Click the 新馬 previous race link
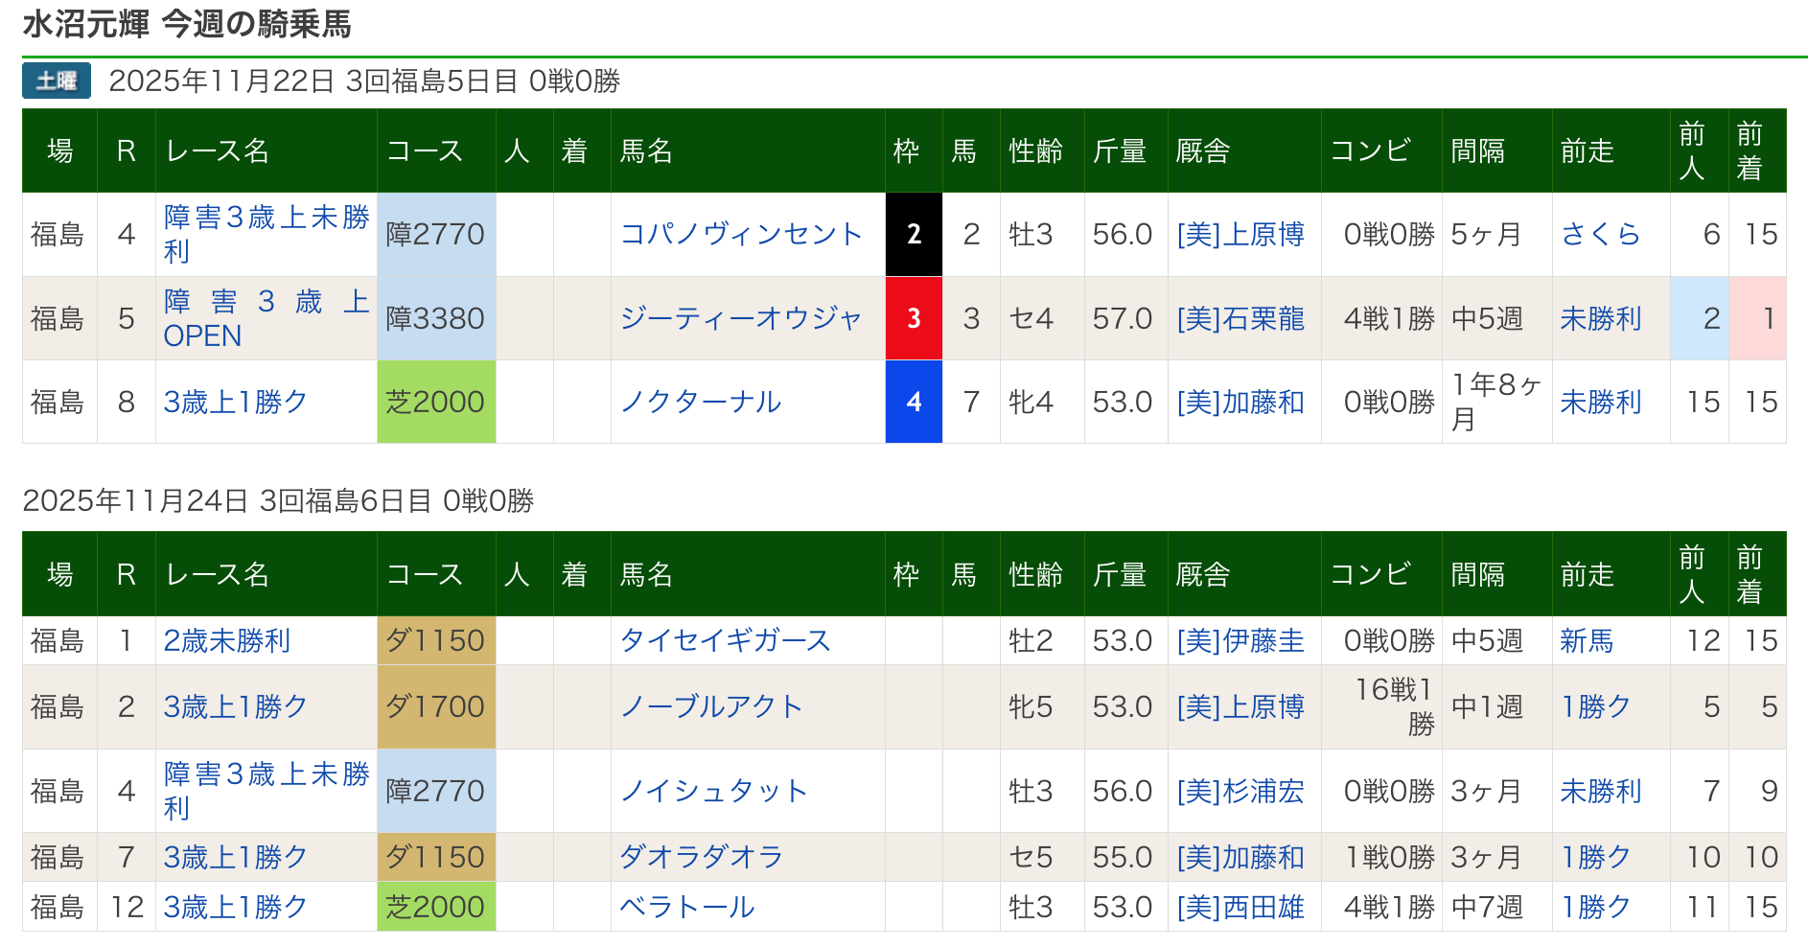Image resolution: width=1808 pixels, height=947 pixels. (x=1587, y=640)
